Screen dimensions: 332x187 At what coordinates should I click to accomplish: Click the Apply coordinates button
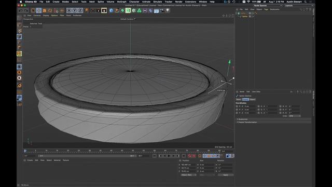tap(226, 175)
